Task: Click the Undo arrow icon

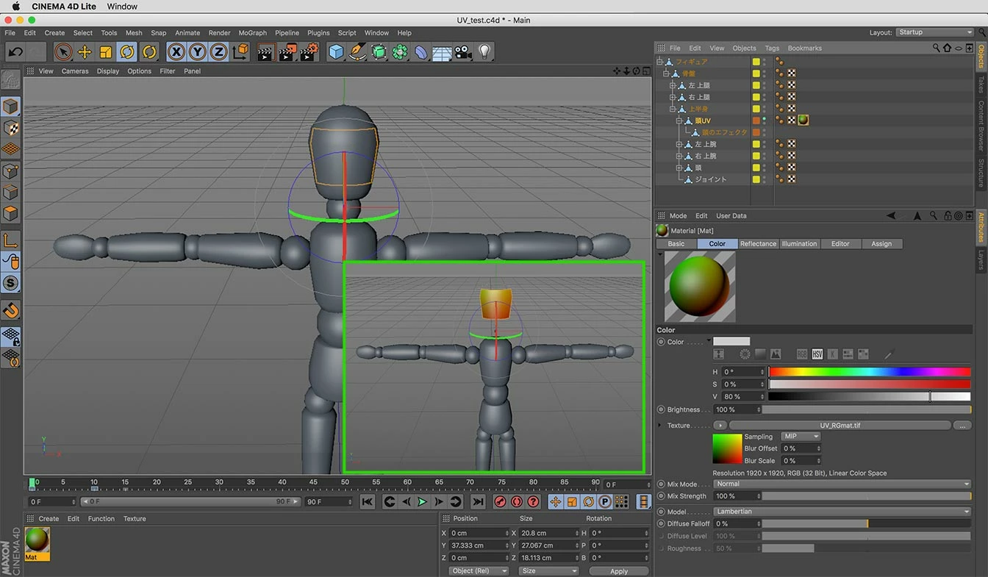Action: (15, 51)
